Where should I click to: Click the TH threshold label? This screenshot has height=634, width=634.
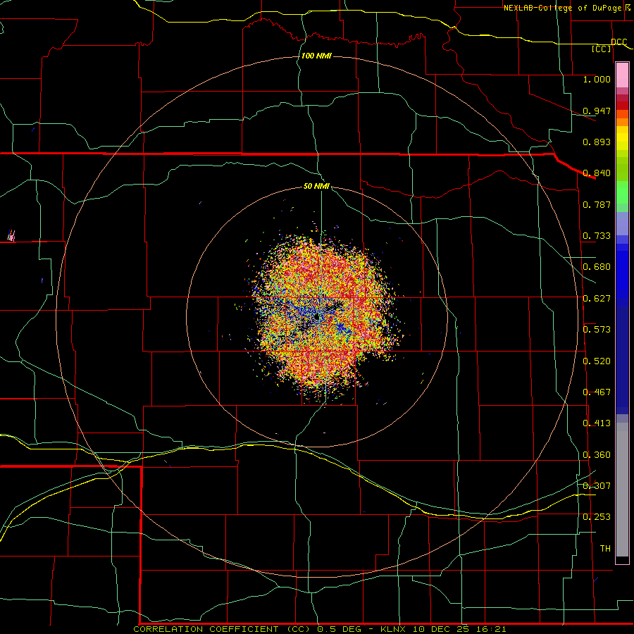605,549
